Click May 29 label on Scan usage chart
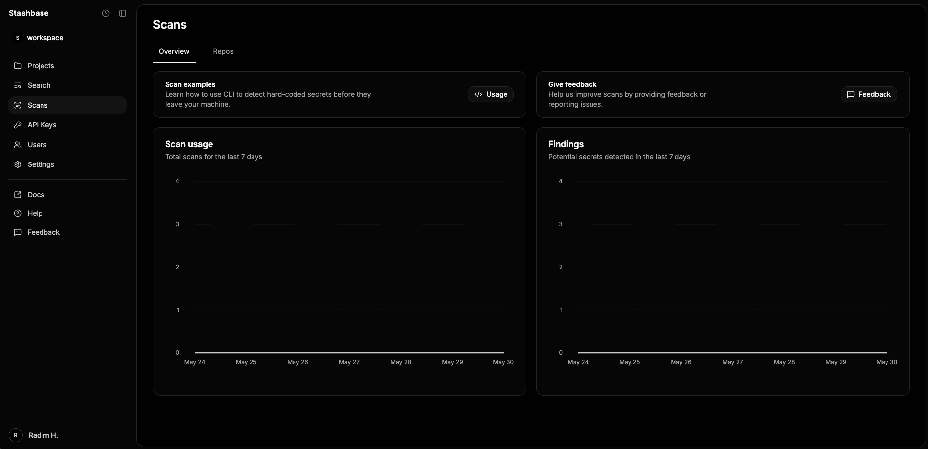 tap(452, 362)
